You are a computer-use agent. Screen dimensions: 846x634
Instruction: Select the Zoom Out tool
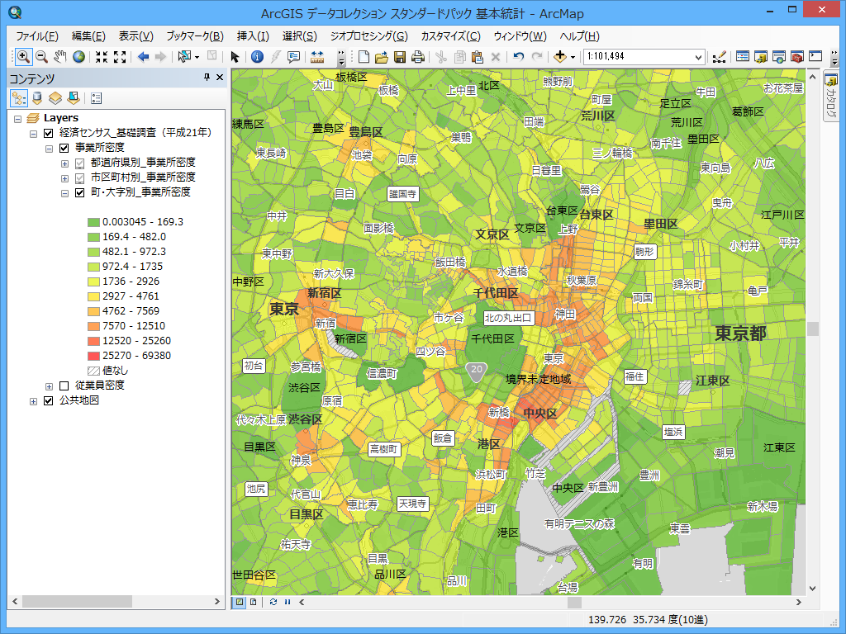coord(40,57)
